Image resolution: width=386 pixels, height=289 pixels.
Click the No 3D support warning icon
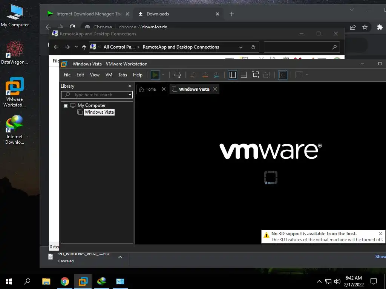point(267,235)
